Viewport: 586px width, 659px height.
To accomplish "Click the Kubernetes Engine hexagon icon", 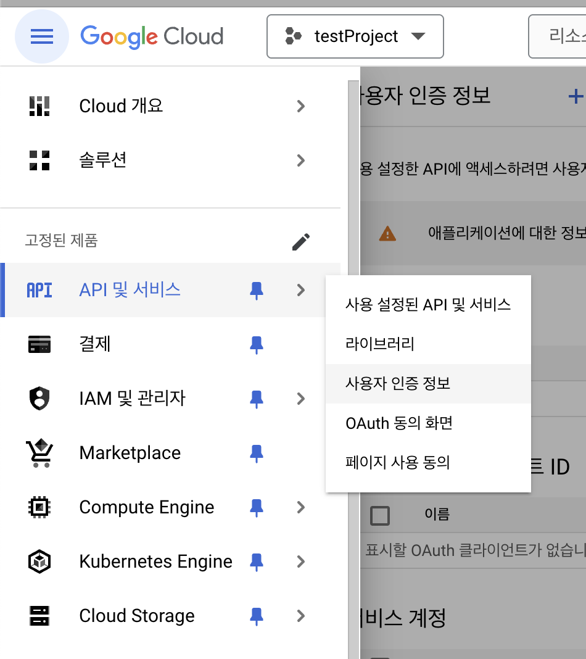I will tap(39, 561).
